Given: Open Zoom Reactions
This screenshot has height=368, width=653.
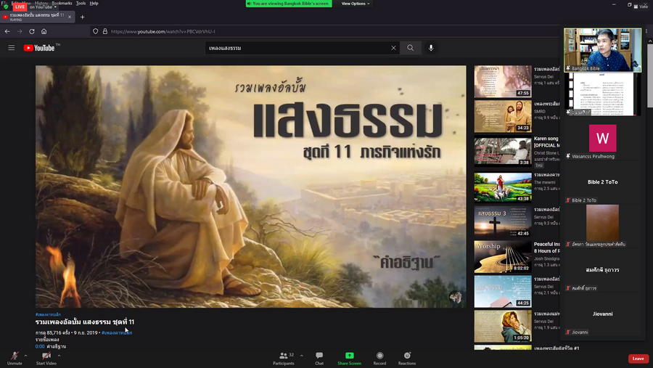Looking at the screenshot, I should (x=406, y=358).
